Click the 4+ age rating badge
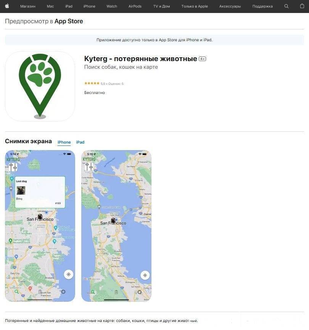This screenshot has width=309, height=330. click(x=203, y=59)
